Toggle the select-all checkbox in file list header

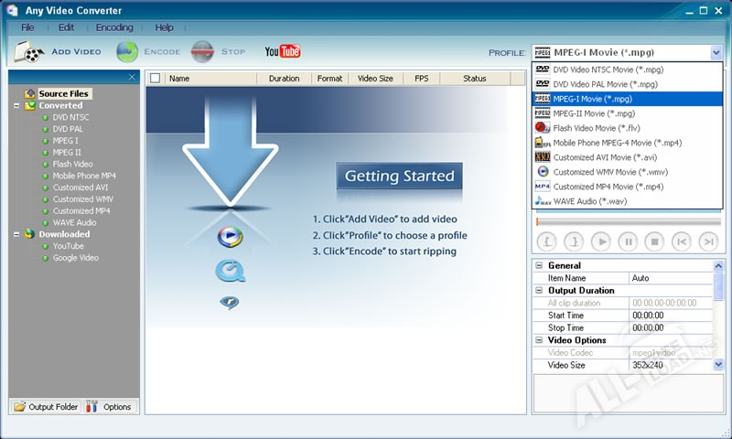click(x=155, y=79)
